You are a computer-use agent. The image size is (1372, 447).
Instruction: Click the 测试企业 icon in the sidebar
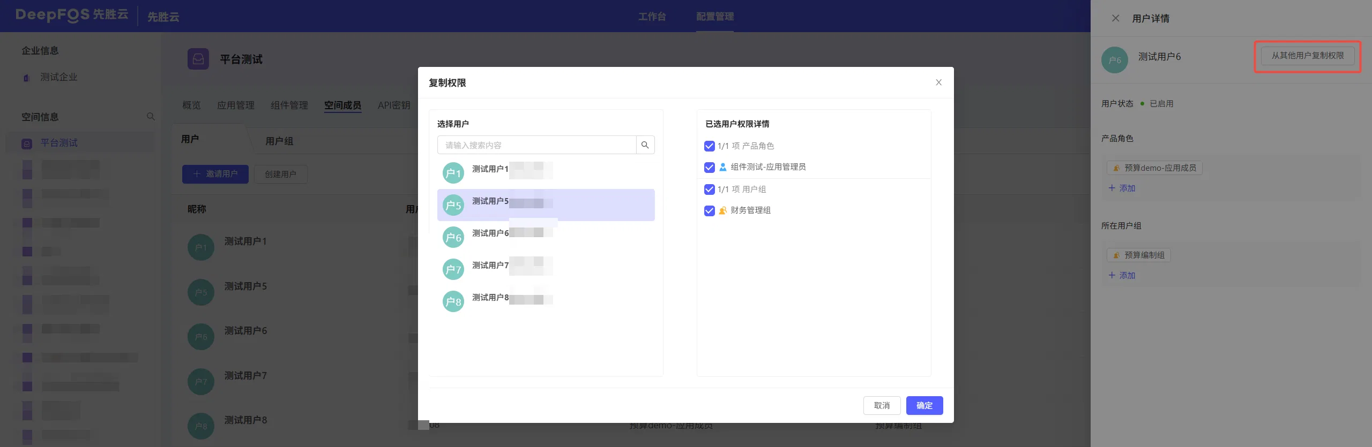(26, 78)
